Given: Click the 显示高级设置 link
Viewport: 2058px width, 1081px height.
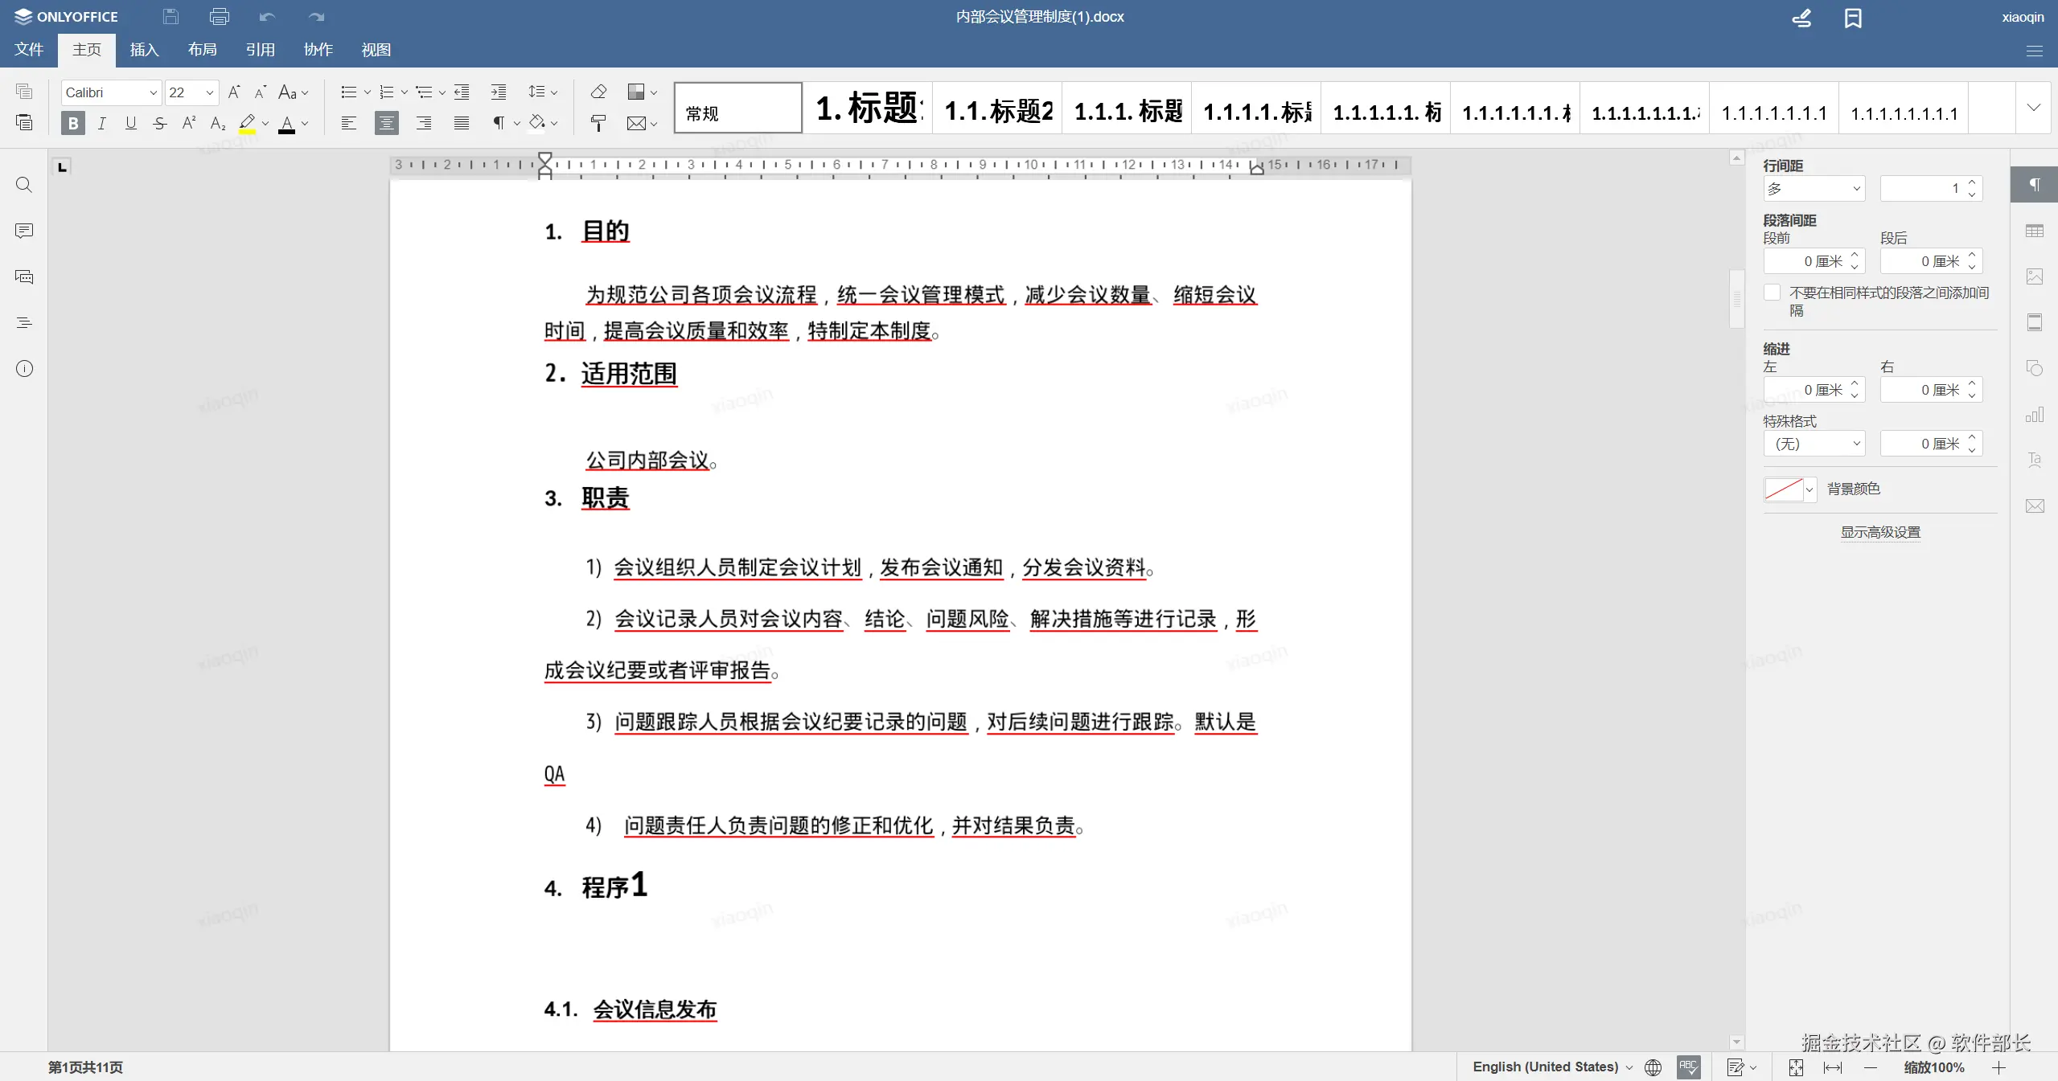Looking at the screenshot, I should [1880, 532].
